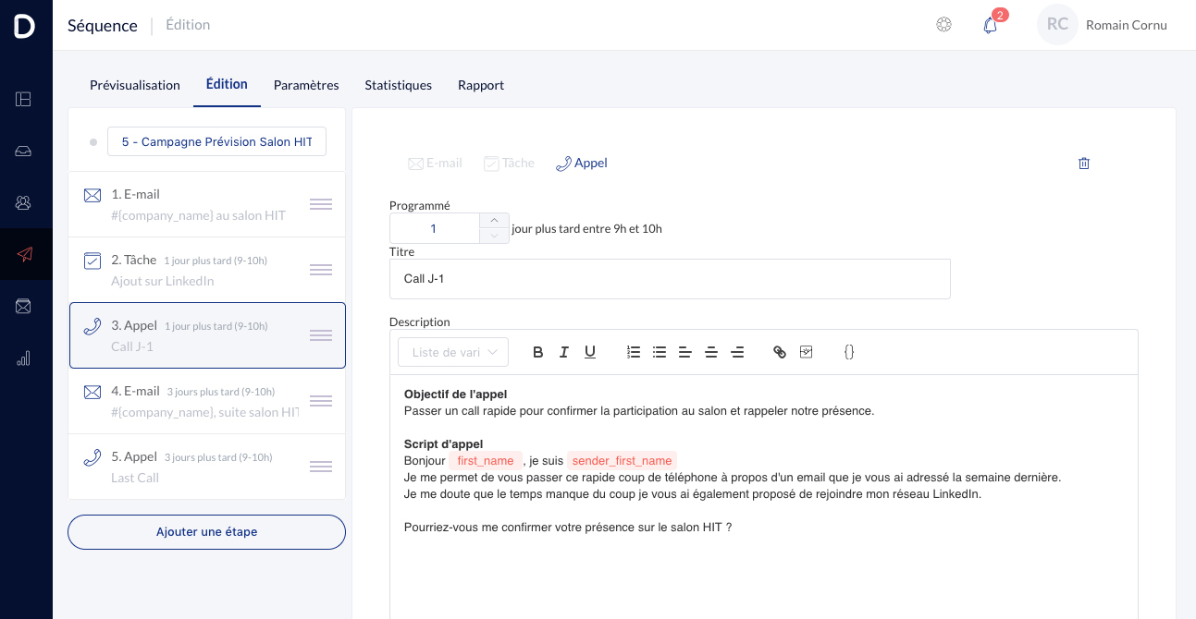1196x619 pixels.
Task: Toggle bold formatting in the description editor
Action: [x=538, y=352]
